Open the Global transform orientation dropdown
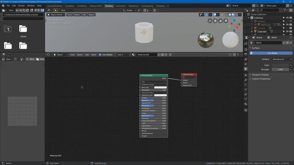The width and height of the screenshot is (294, 165). [129, 10]
